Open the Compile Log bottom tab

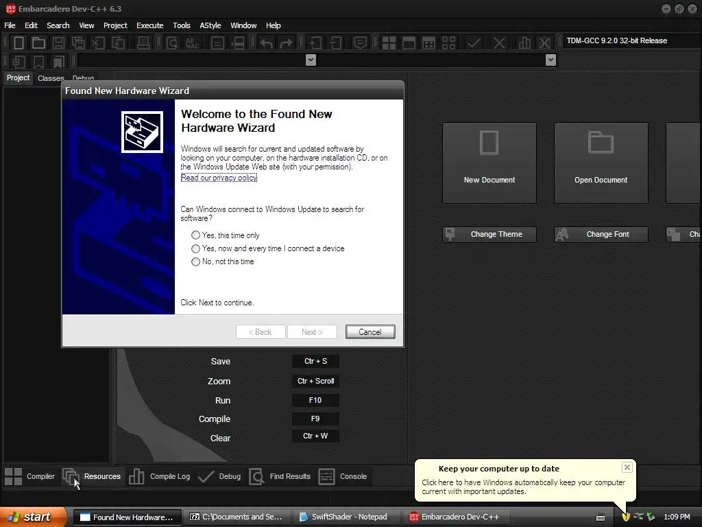click(x=159, y=476)
